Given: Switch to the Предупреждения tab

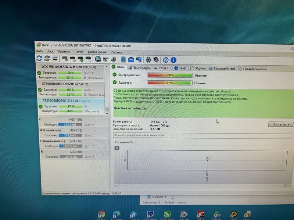Looking at the screenshot, I should (252, 69).
